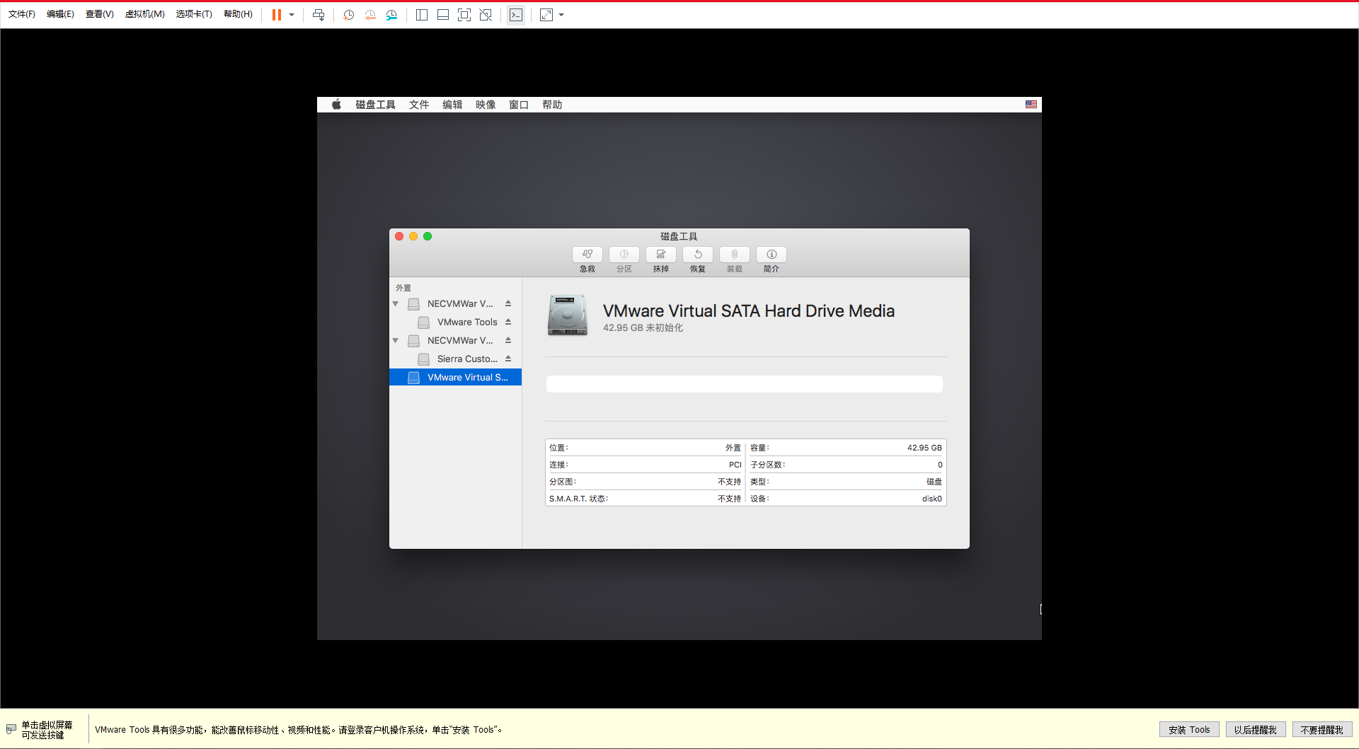Viewport: 1359px width, 749px height.
Task: Select the second NECVMWar V... disk row
Action: pos(455,341)
